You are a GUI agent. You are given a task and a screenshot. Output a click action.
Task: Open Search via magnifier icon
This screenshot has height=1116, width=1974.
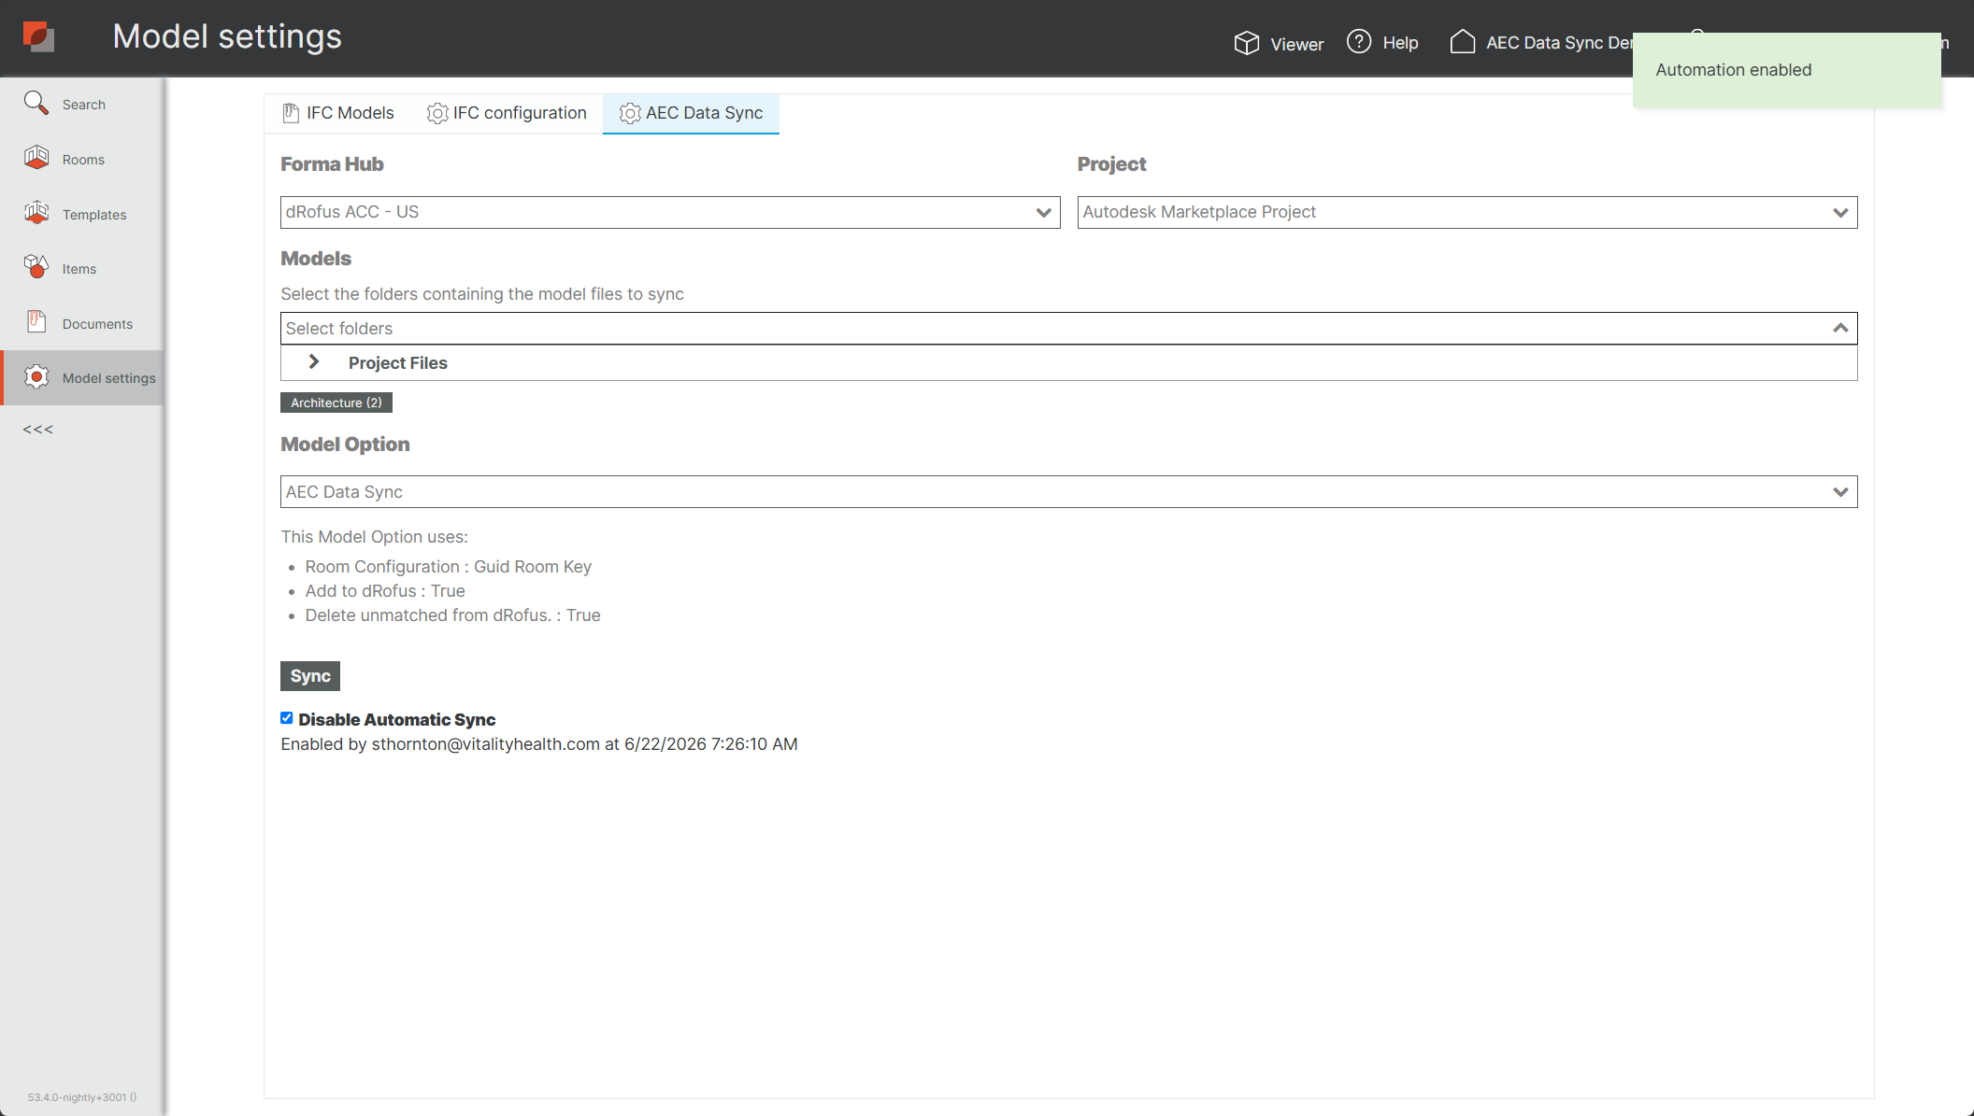point(36,103)
